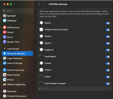Image resolution: width=113 pixels, height=99 pixels.
Task: Open Notifications settings via bell icon
Action: pyautogui.click(x=5, y=27)
